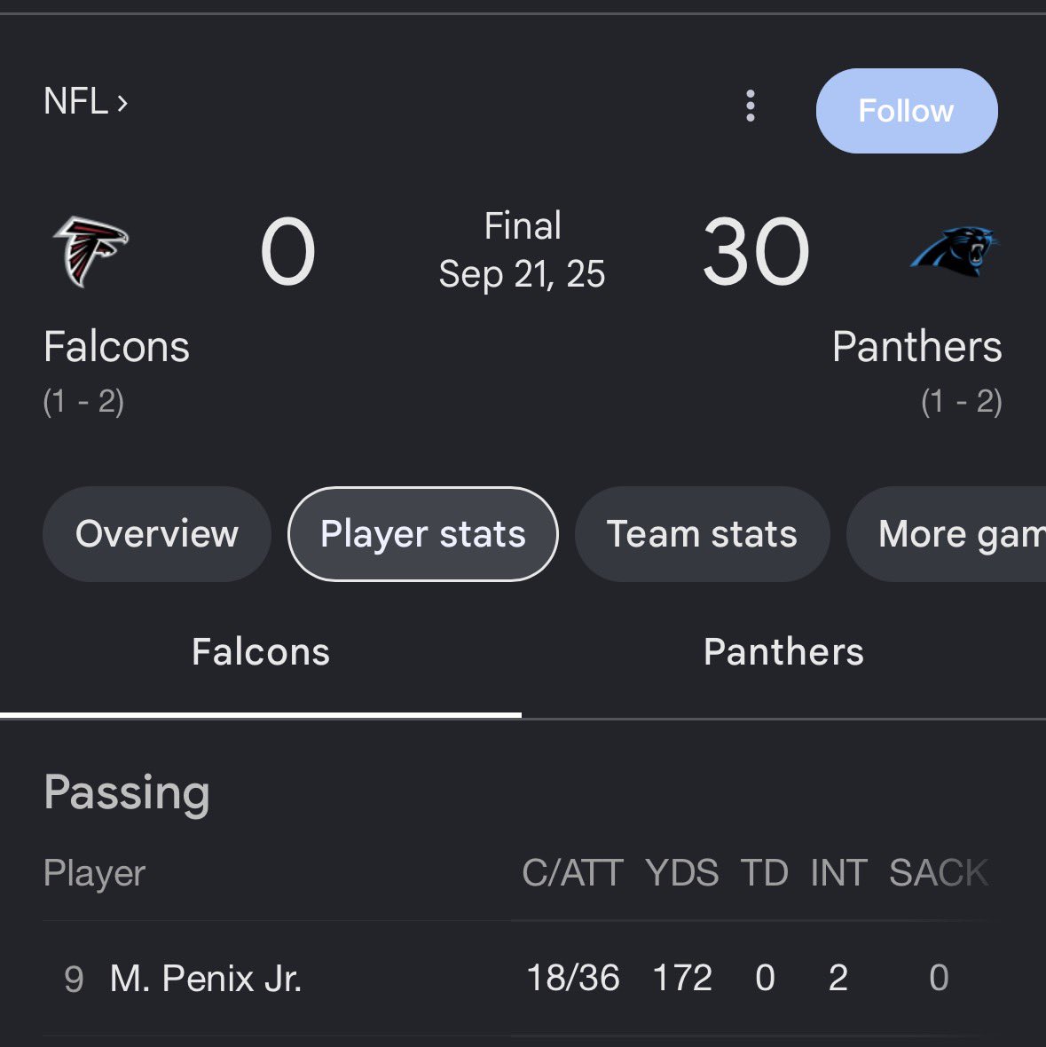Screen dimensions: 1046x1047
Task: Tap the Carolina Panthers team logo
Action: coord(954,251)
